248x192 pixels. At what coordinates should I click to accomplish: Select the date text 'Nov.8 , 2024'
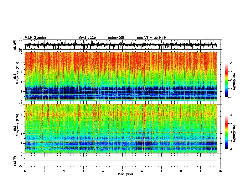click(x=87, y=38)
